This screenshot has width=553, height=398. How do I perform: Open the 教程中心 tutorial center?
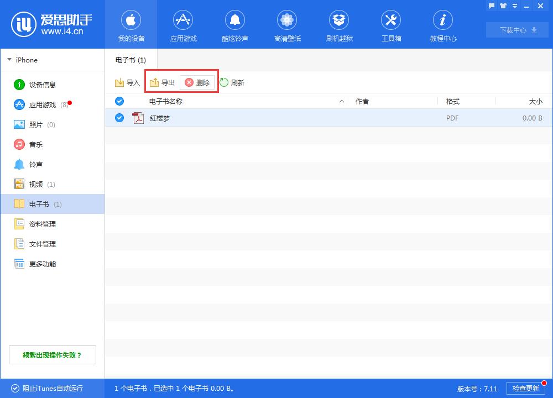click(x=442, y=24)
